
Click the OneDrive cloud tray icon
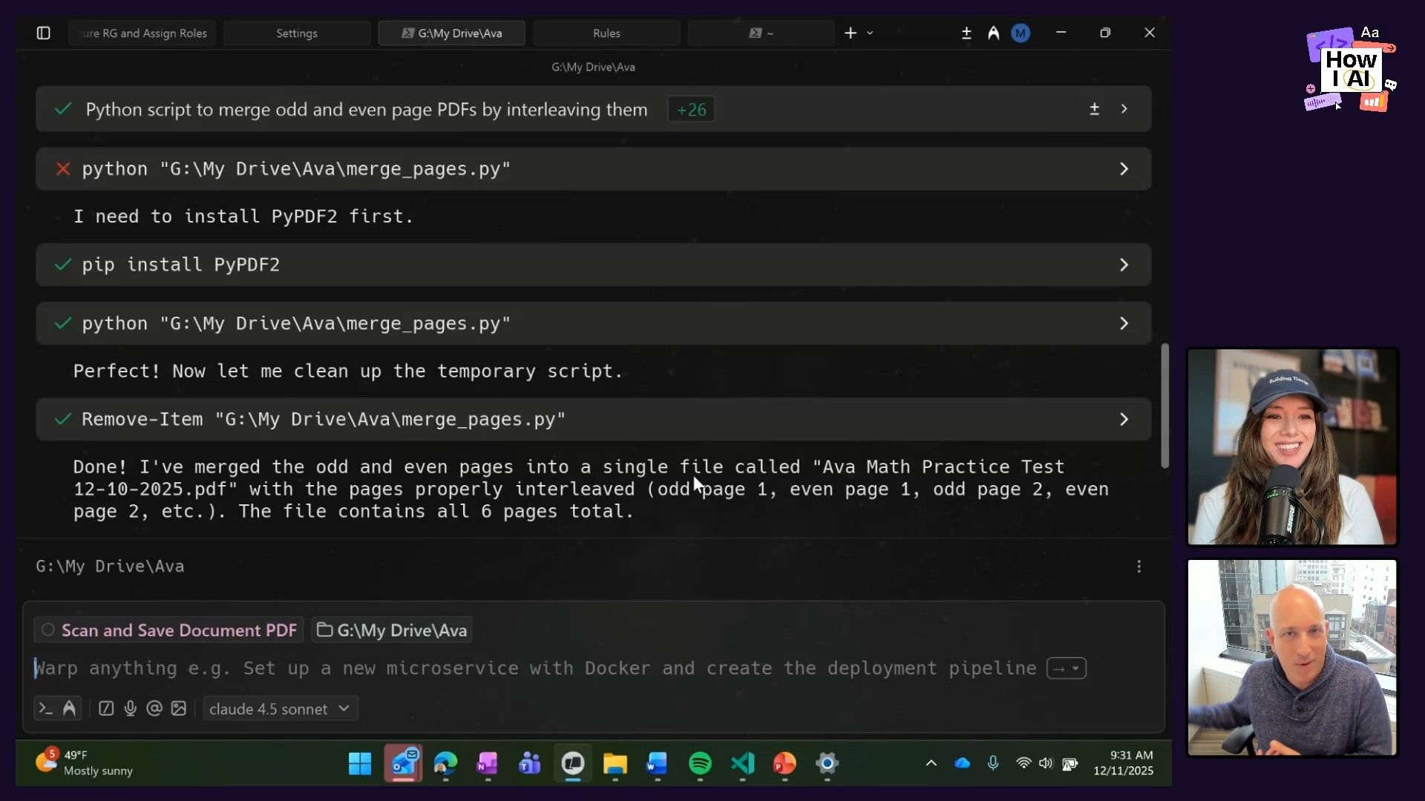(x=962, y=763)
